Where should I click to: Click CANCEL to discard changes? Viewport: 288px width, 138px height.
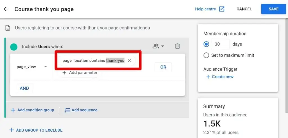[244, 9]
